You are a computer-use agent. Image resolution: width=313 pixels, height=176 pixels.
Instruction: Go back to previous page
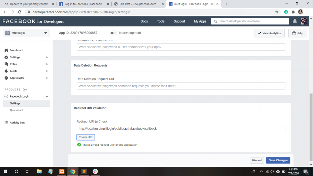[5, 12]
